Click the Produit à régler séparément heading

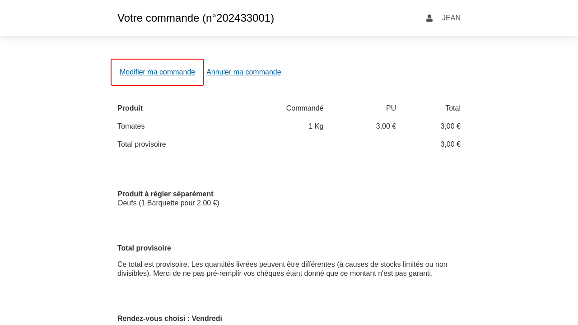click(x=165, y=194)
